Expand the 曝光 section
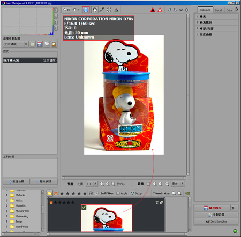 [x=197, y=16]
